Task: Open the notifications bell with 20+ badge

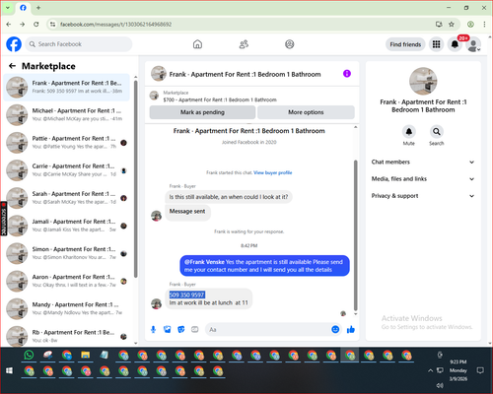Action: pos(455,44)
